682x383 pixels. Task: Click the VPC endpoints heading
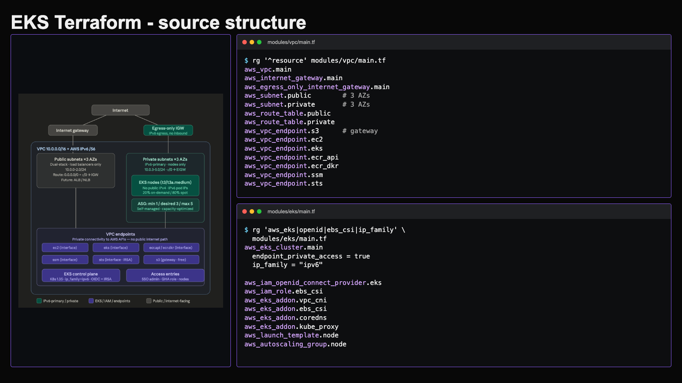coord(120,234)
